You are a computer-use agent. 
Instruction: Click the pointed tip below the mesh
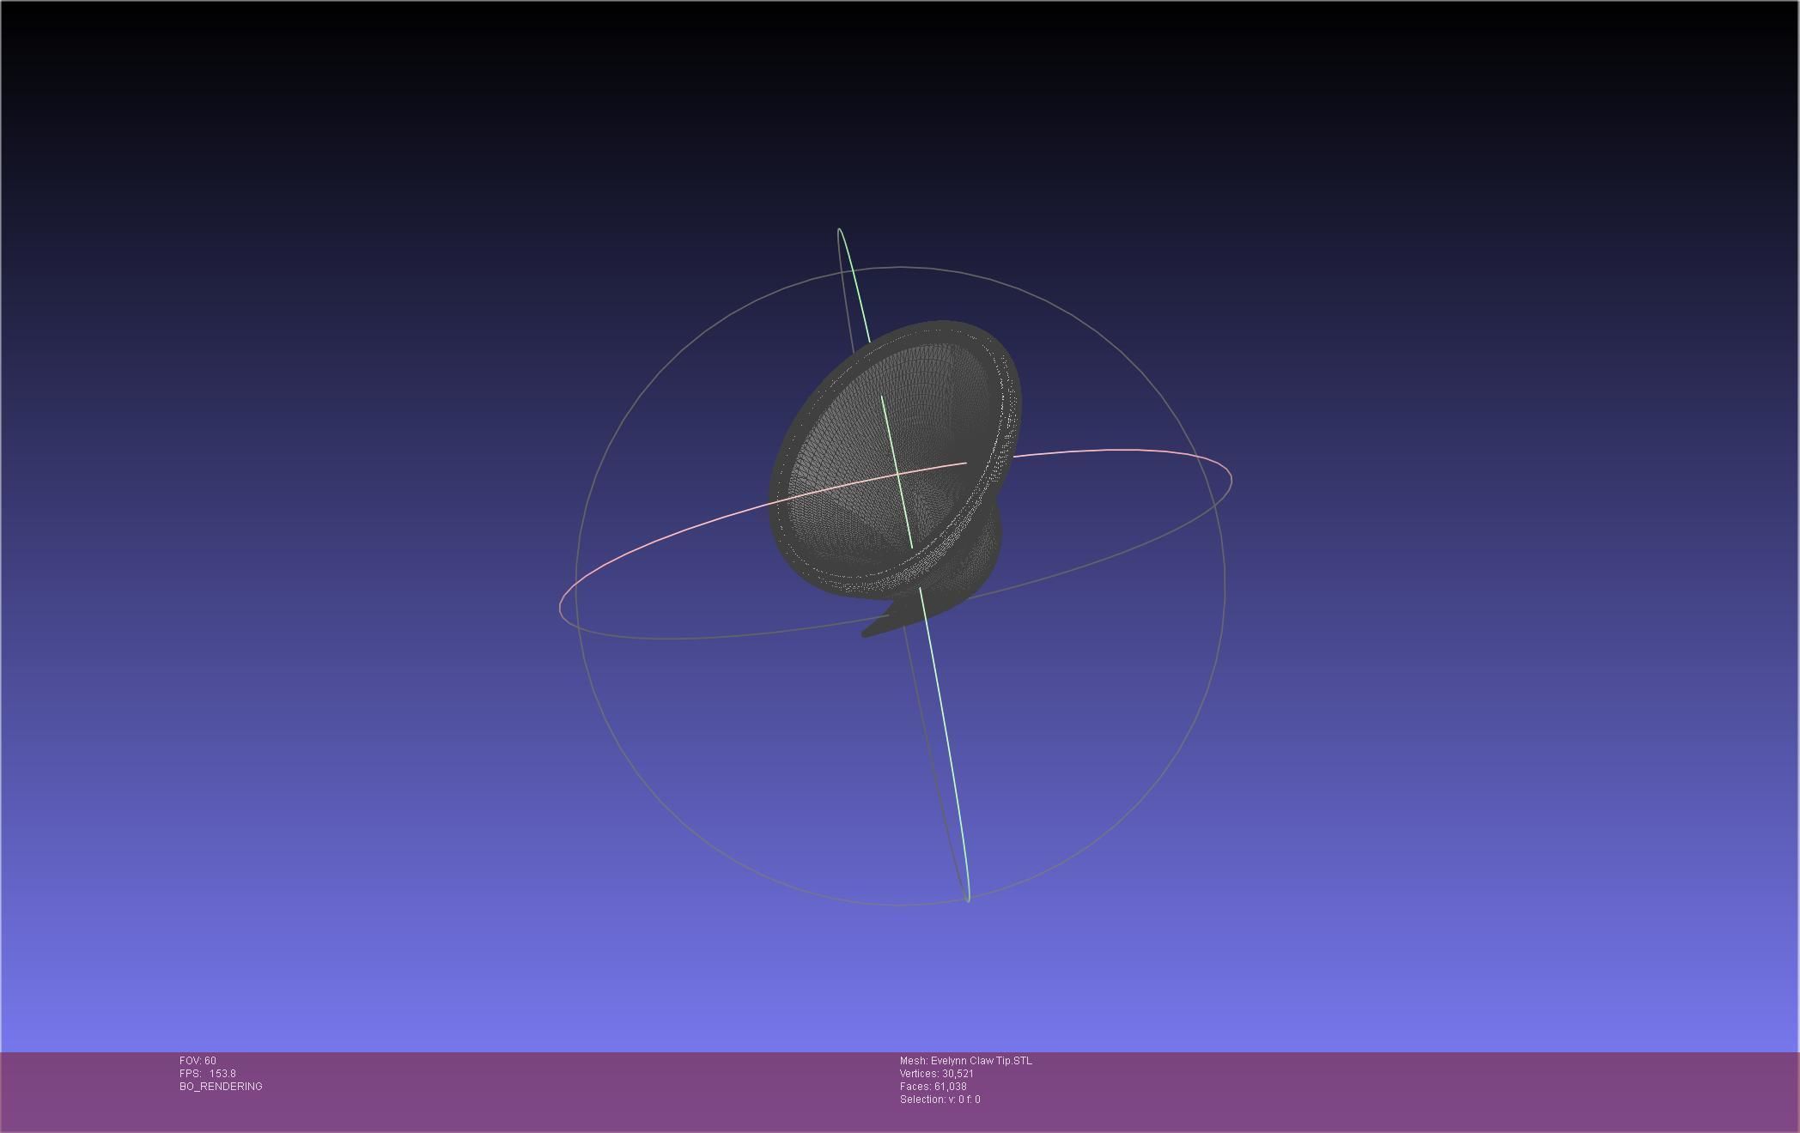tap(869, 632)
